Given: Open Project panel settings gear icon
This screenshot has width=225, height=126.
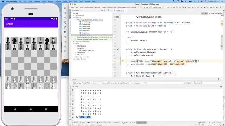Looking at the screenshot, I should coord(108,10).
